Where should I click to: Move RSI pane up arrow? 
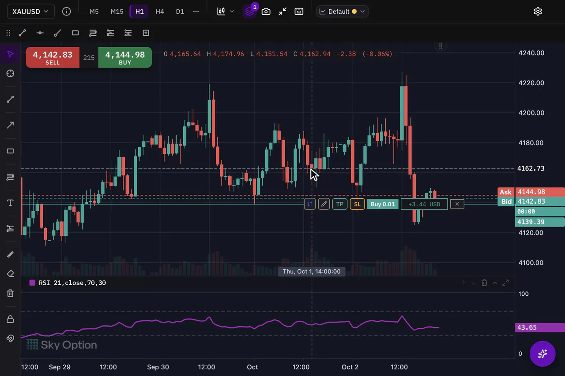tap(463, 283)
